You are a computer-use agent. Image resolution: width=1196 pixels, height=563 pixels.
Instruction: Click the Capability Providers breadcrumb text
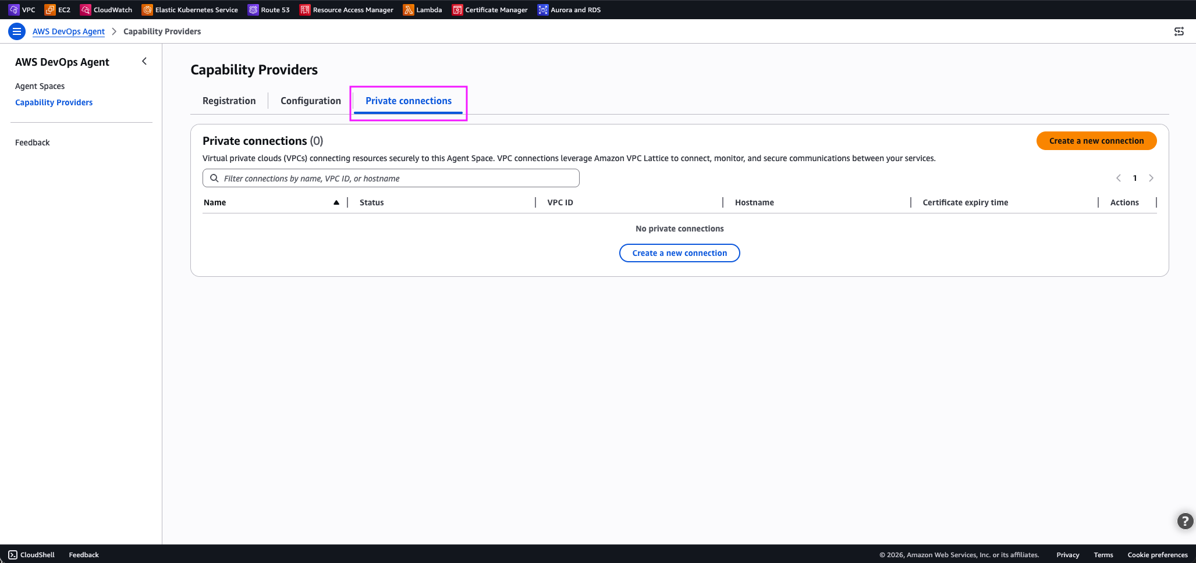[x=162, y=31]
